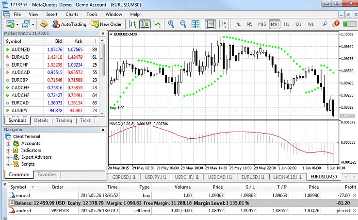
Task: Expand the Accounts tree node
Action: (8, 144)
